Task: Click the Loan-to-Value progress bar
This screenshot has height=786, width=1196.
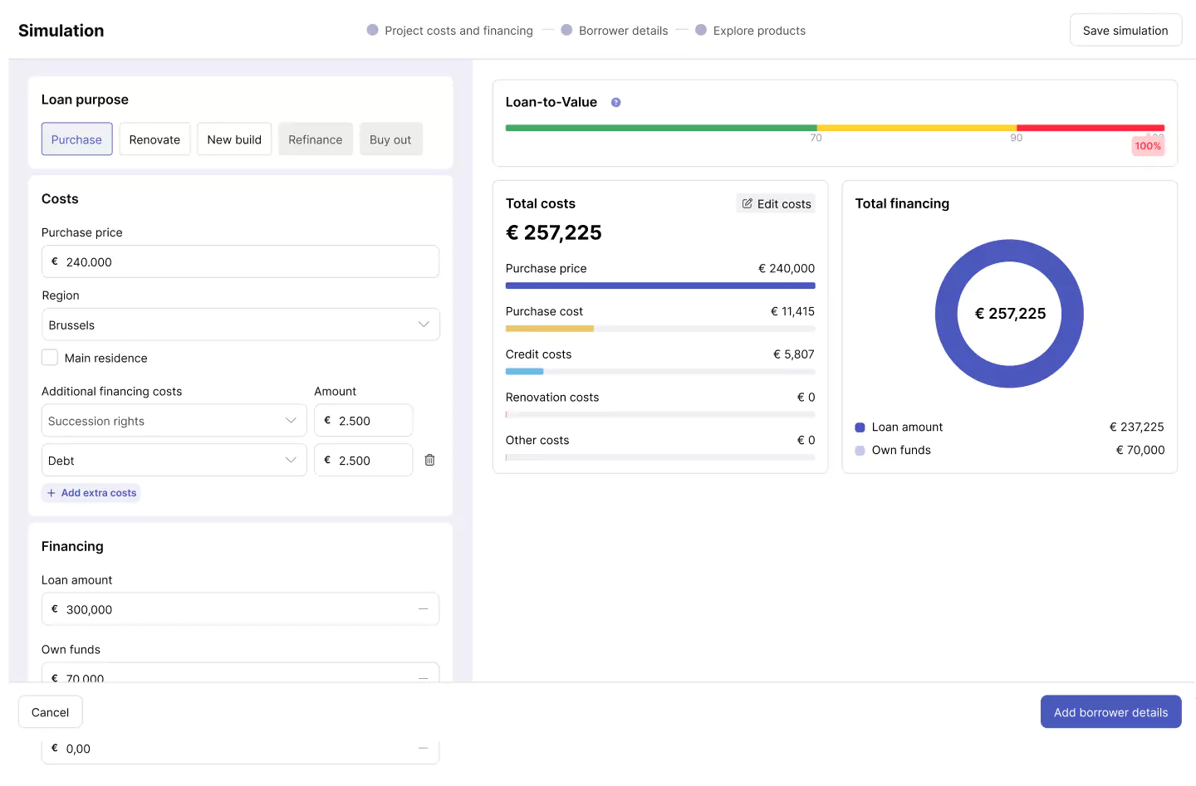Action: tap(834, 128)
